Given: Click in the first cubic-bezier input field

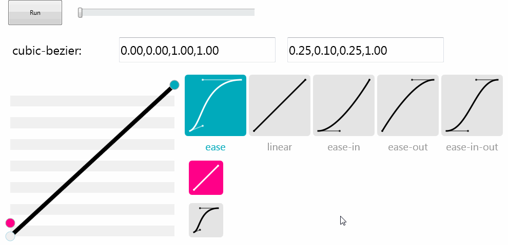Looking at the screenshot, I should [197, 50].
